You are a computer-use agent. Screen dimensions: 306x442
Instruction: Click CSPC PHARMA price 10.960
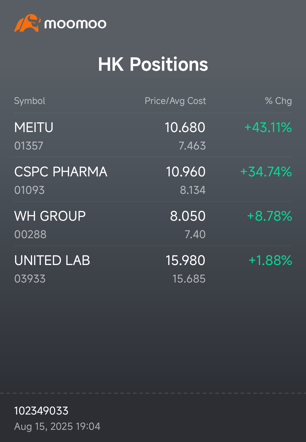click(x=186, y=172)
